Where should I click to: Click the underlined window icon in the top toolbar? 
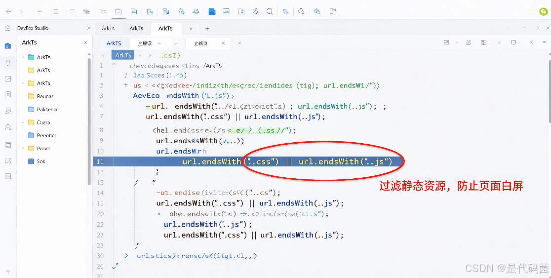pyautogui.click(x=118, y=11)
